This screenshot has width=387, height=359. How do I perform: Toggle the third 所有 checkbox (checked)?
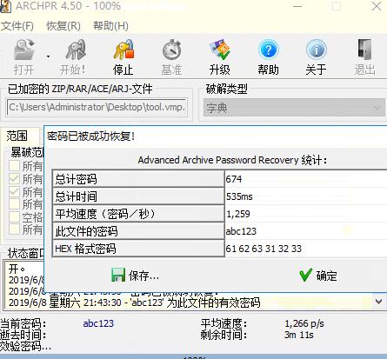(x=14, y=191)
